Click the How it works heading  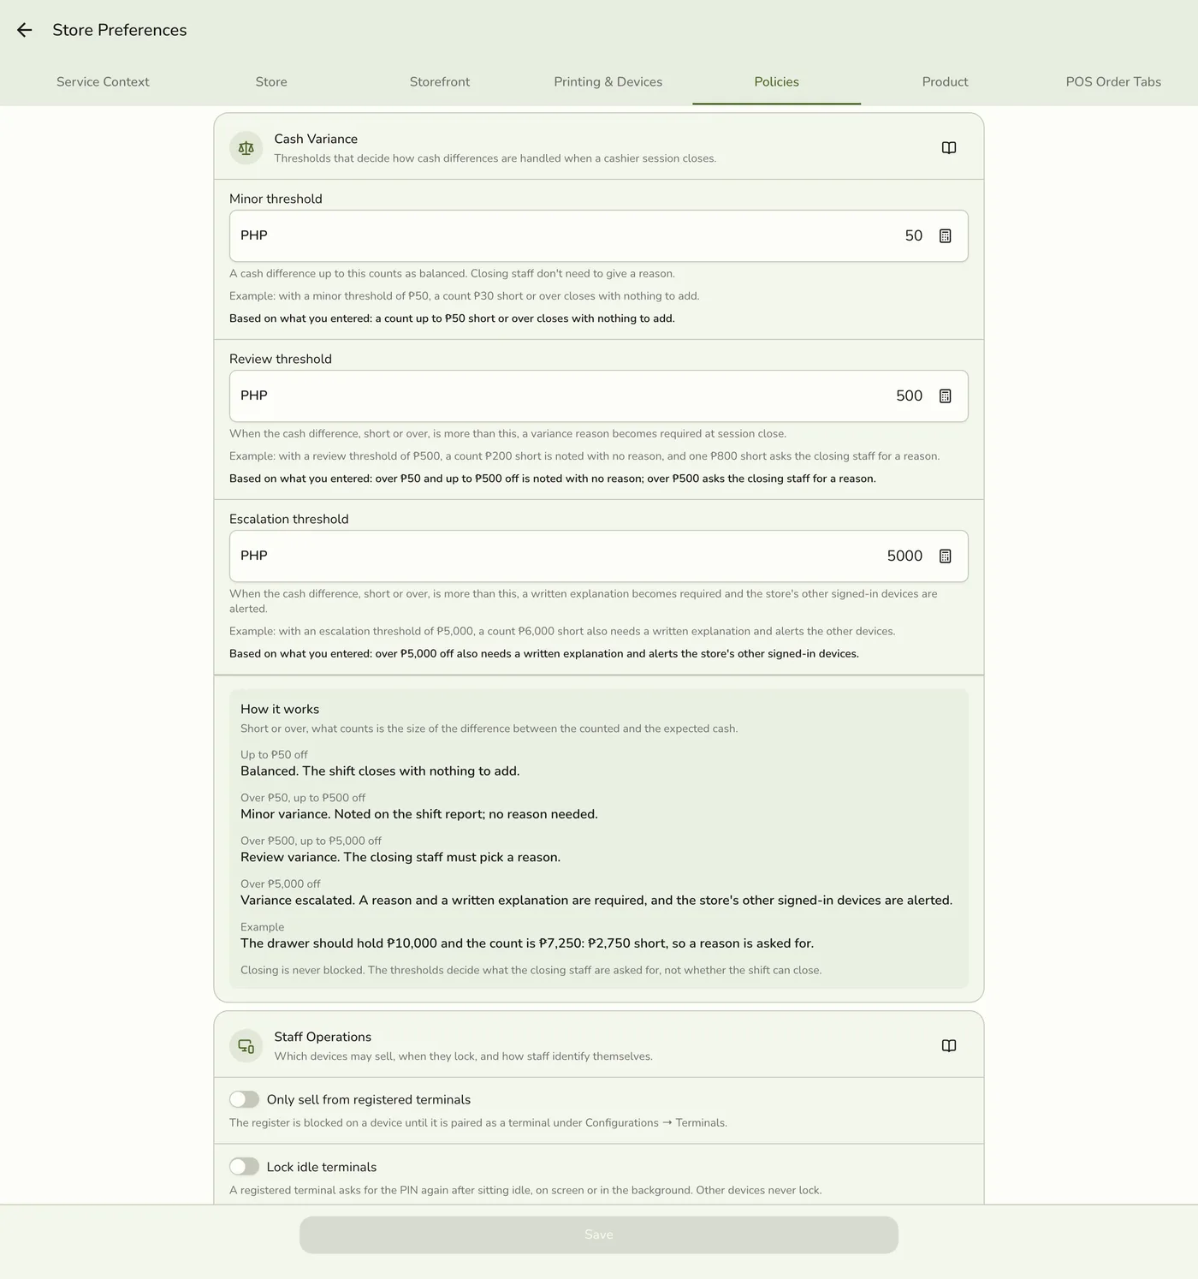pyautogui.click(x=280, y=709)
